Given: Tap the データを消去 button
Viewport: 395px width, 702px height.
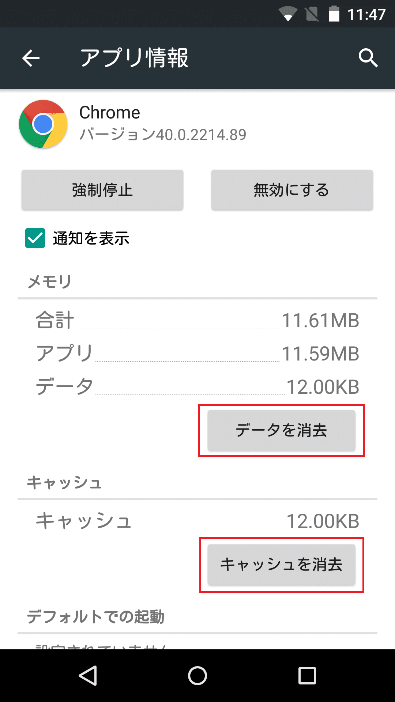Looking at the screenshot, I should [281, 430].
